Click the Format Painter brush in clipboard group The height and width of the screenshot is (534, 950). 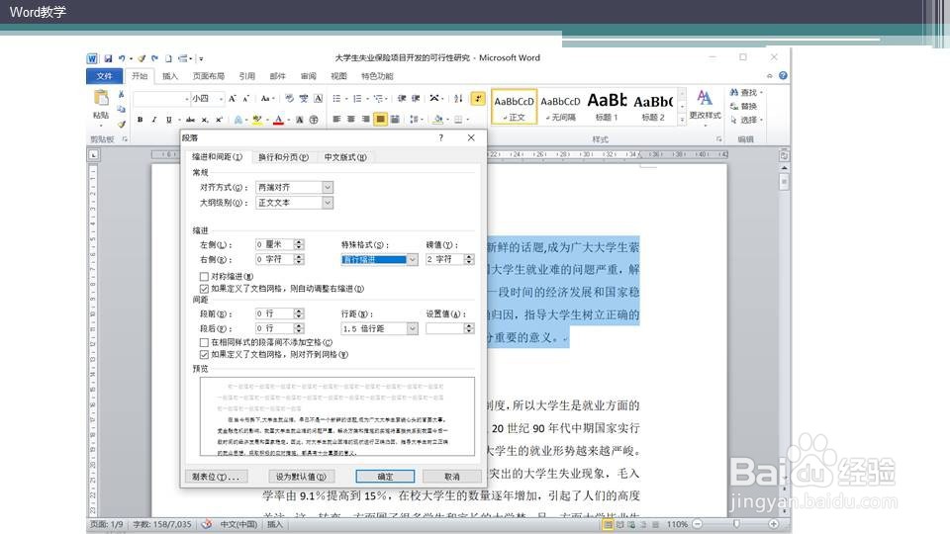pyautogui.click(x=121, y=124)
